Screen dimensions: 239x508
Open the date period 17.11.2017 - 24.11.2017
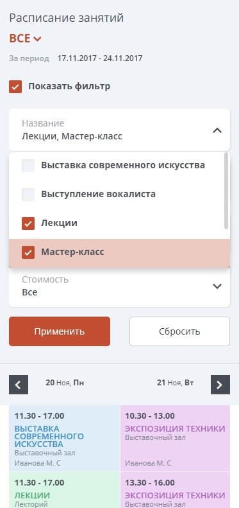click(x=100, y=58)
